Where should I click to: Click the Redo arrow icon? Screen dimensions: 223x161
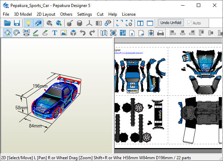click(x=92, y=33)
